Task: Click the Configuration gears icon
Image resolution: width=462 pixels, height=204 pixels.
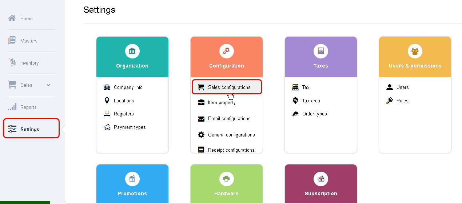Action: pos(226,51)
